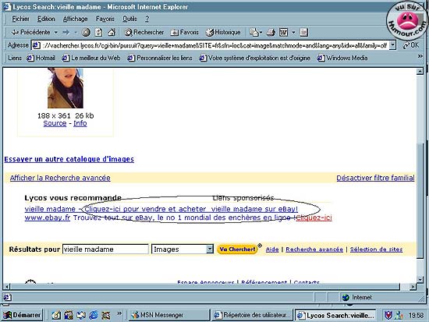Open the Aide link
The width and height of the screenshot is (429, 322).
pos(272,249)
